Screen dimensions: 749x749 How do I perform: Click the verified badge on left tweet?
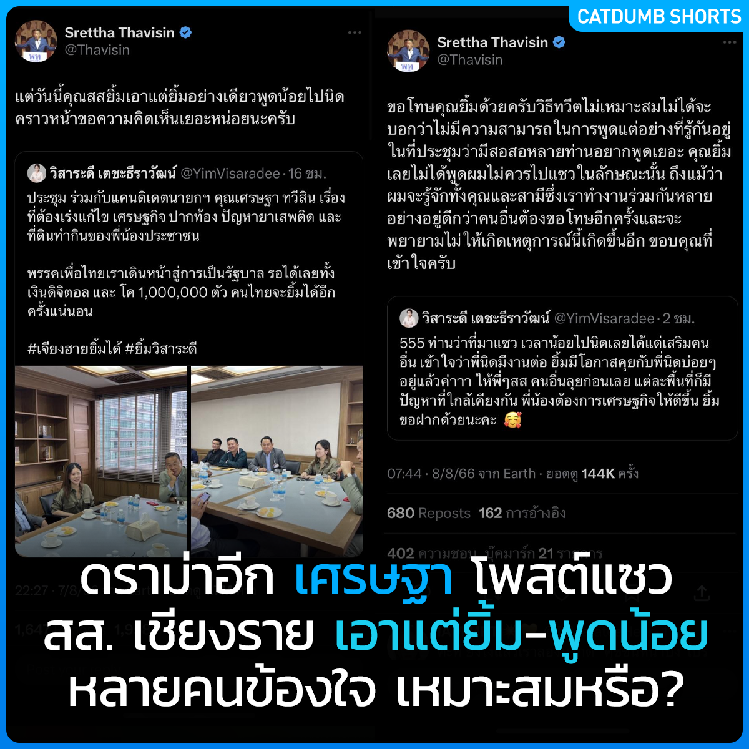click(185, 33)
